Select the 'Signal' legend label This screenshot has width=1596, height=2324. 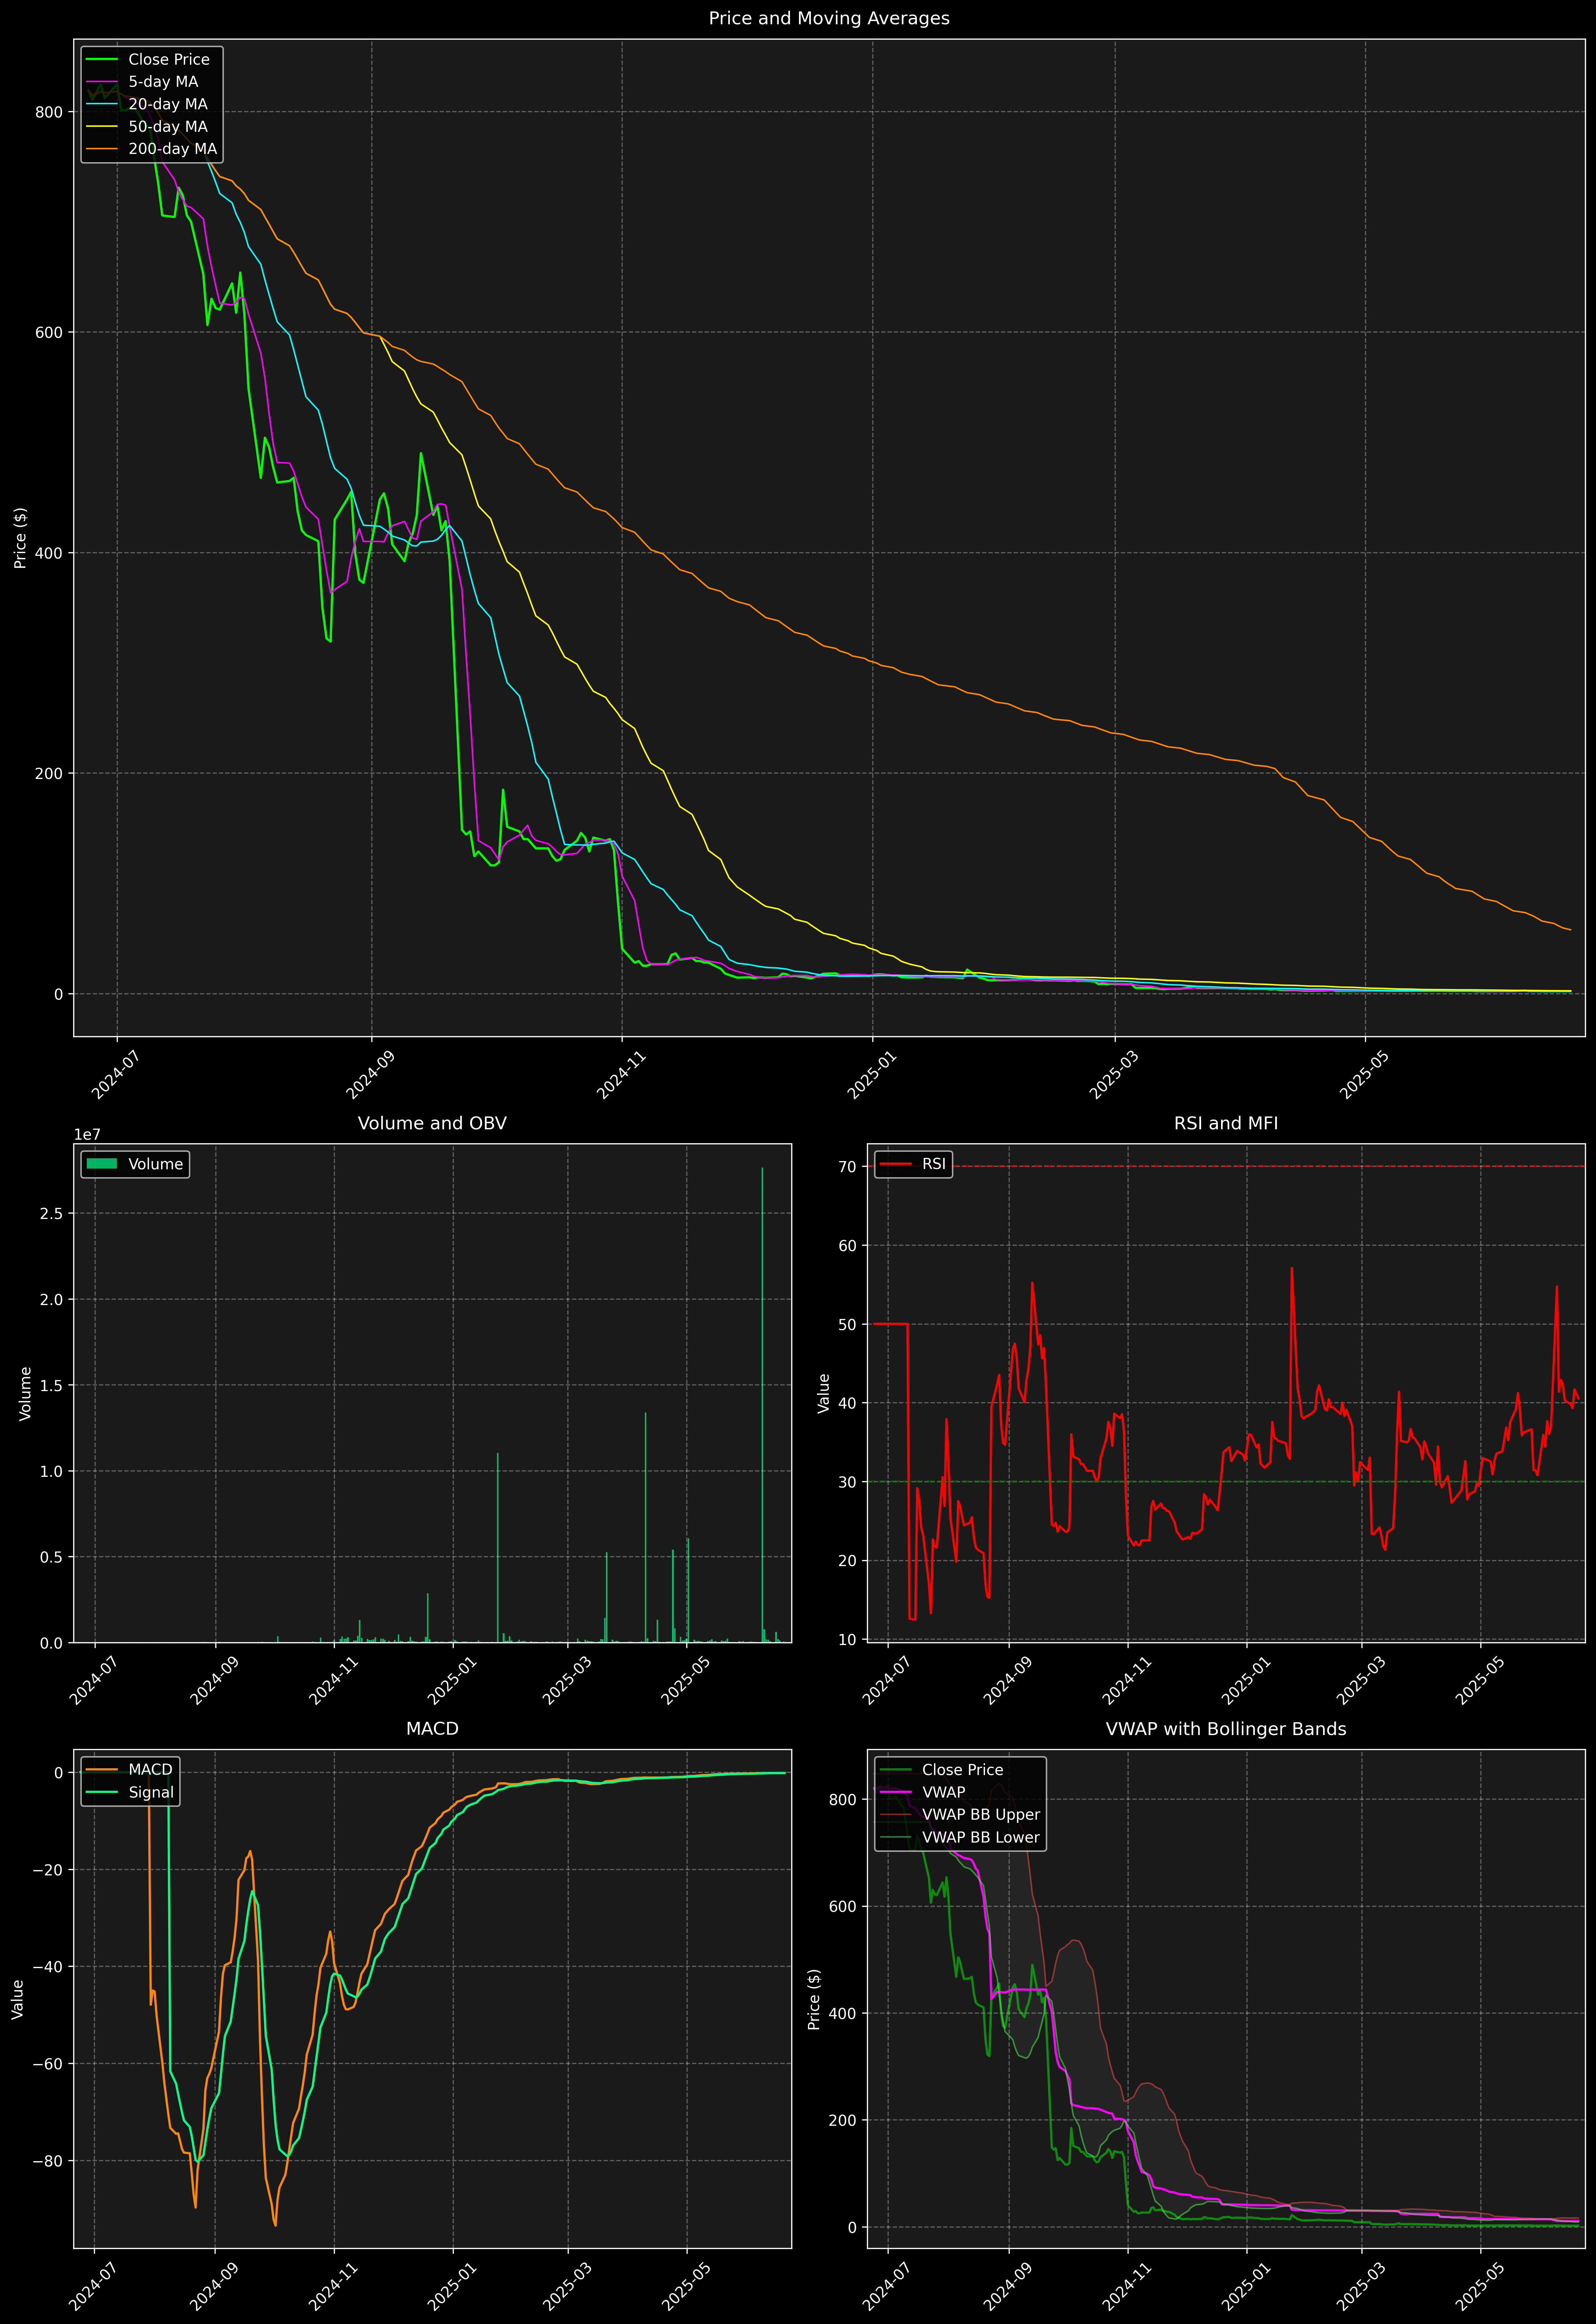point(151,1792)
